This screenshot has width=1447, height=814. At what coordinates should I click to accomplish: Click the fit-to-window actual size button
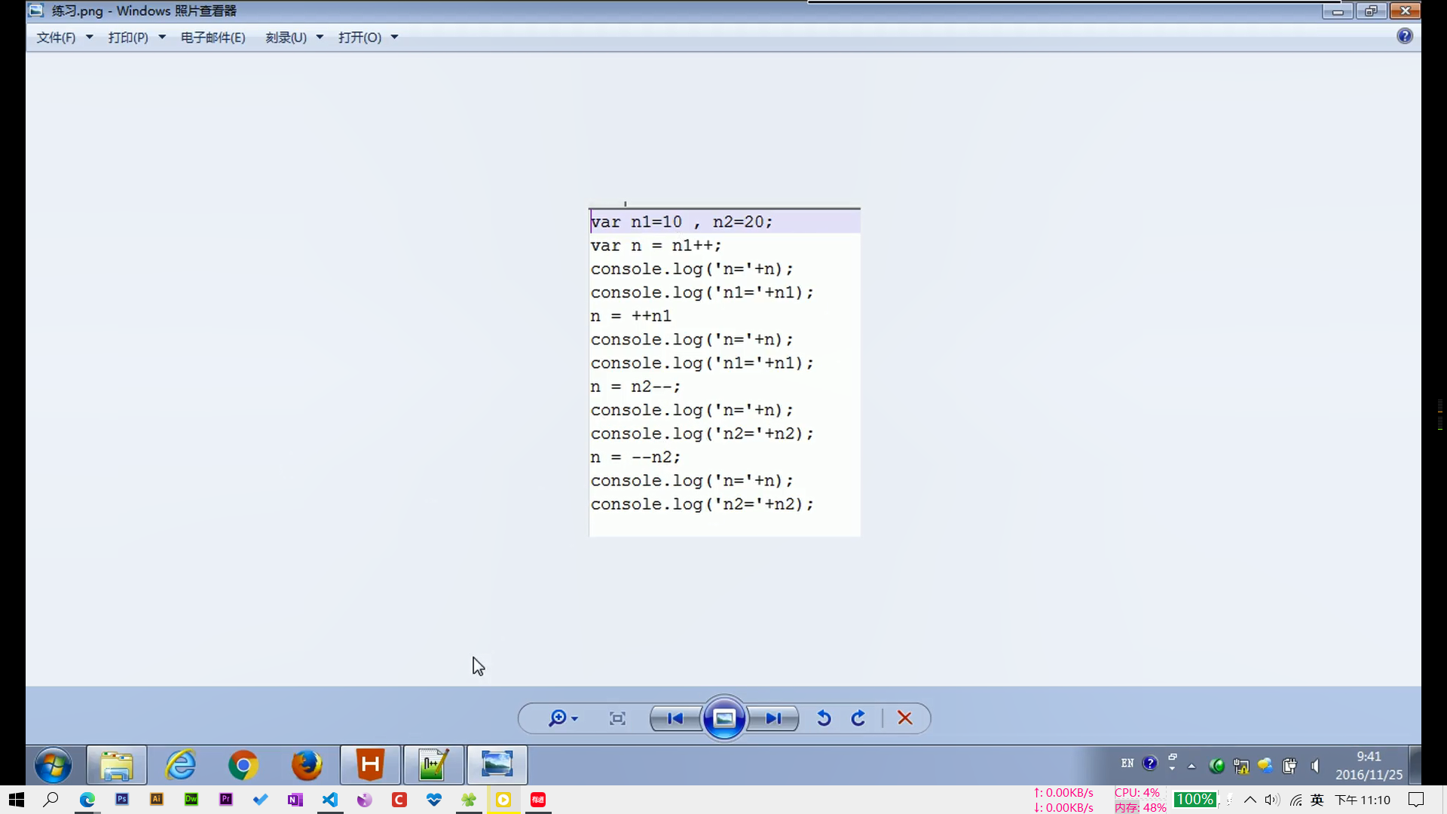pos(617,718)
